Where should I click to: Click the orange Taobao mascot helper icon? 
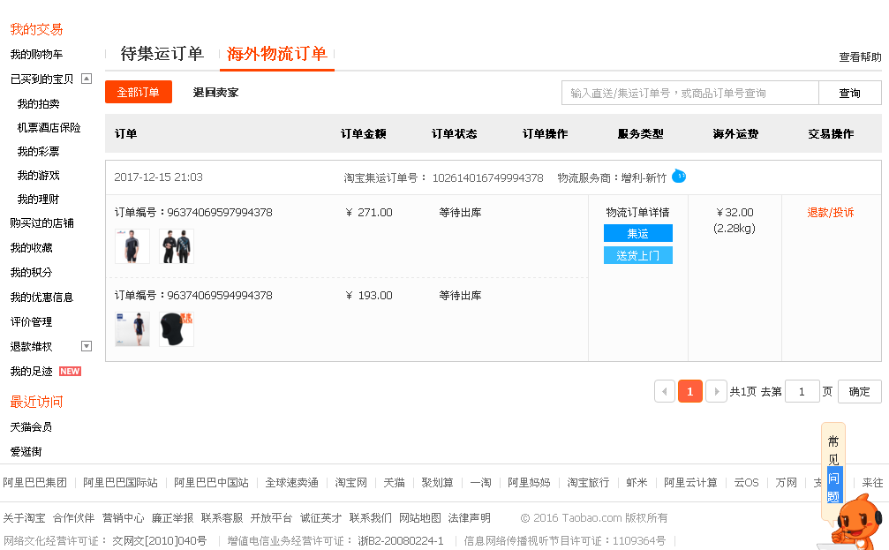click(x=857, y=523)
